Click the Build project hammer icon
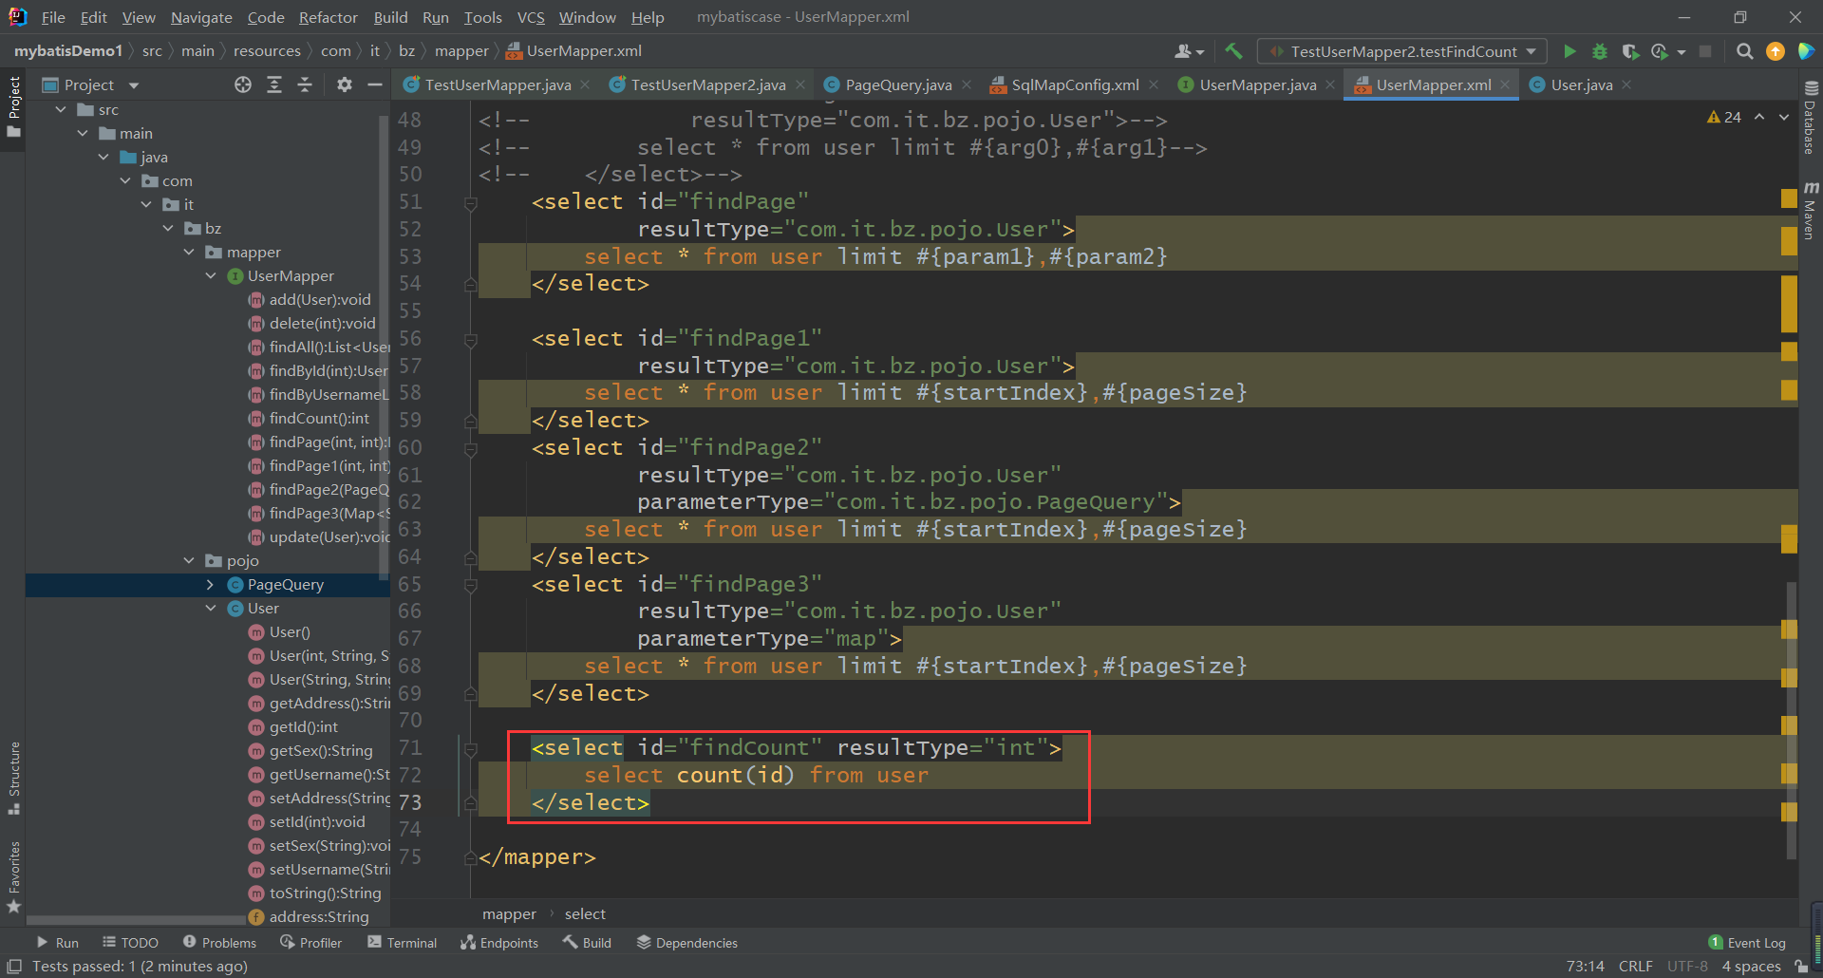The image size is (1823, 978). pos(1233,51)
